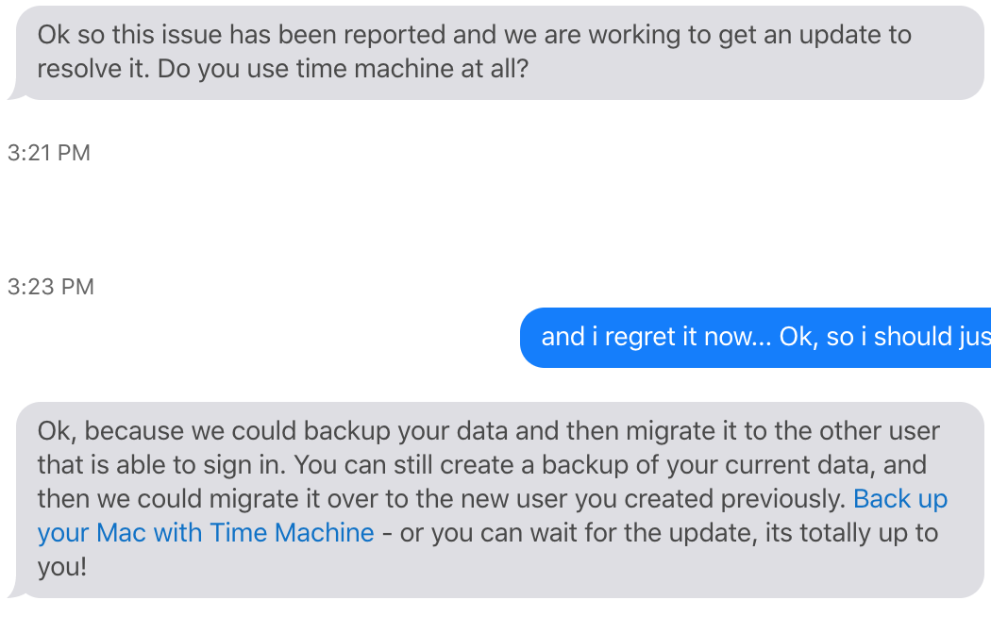Open the 'Back up your Mac with Time Machine' link
This screenshot has width=991, height=617.
[899, 499]
